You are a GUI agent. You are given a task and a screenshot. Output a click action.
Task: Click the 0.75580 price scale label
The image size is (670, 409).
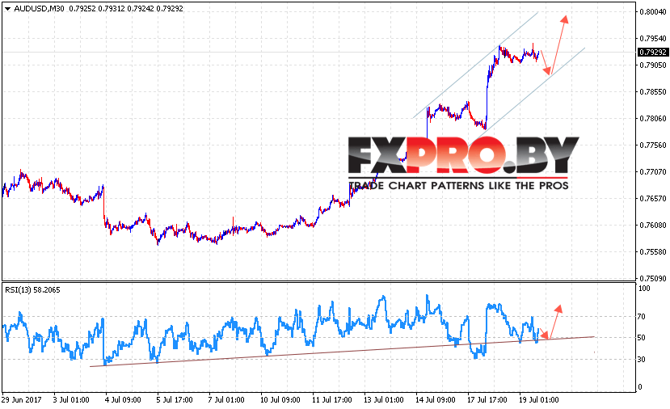coord(653,252)
